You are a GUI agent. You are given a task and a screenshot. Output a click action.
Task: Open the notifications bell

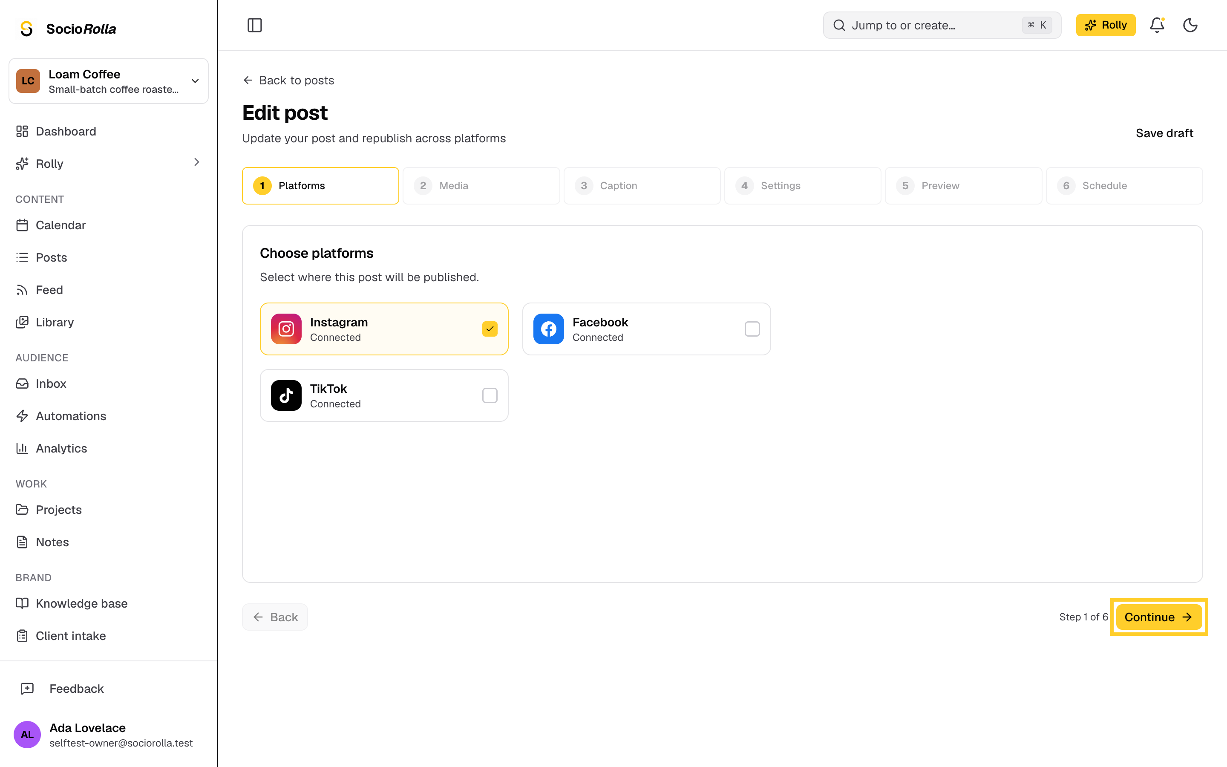click(1157, 26)
